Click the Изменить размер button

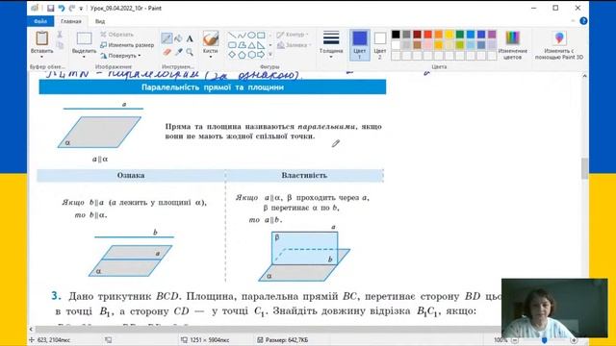[127, 45]
